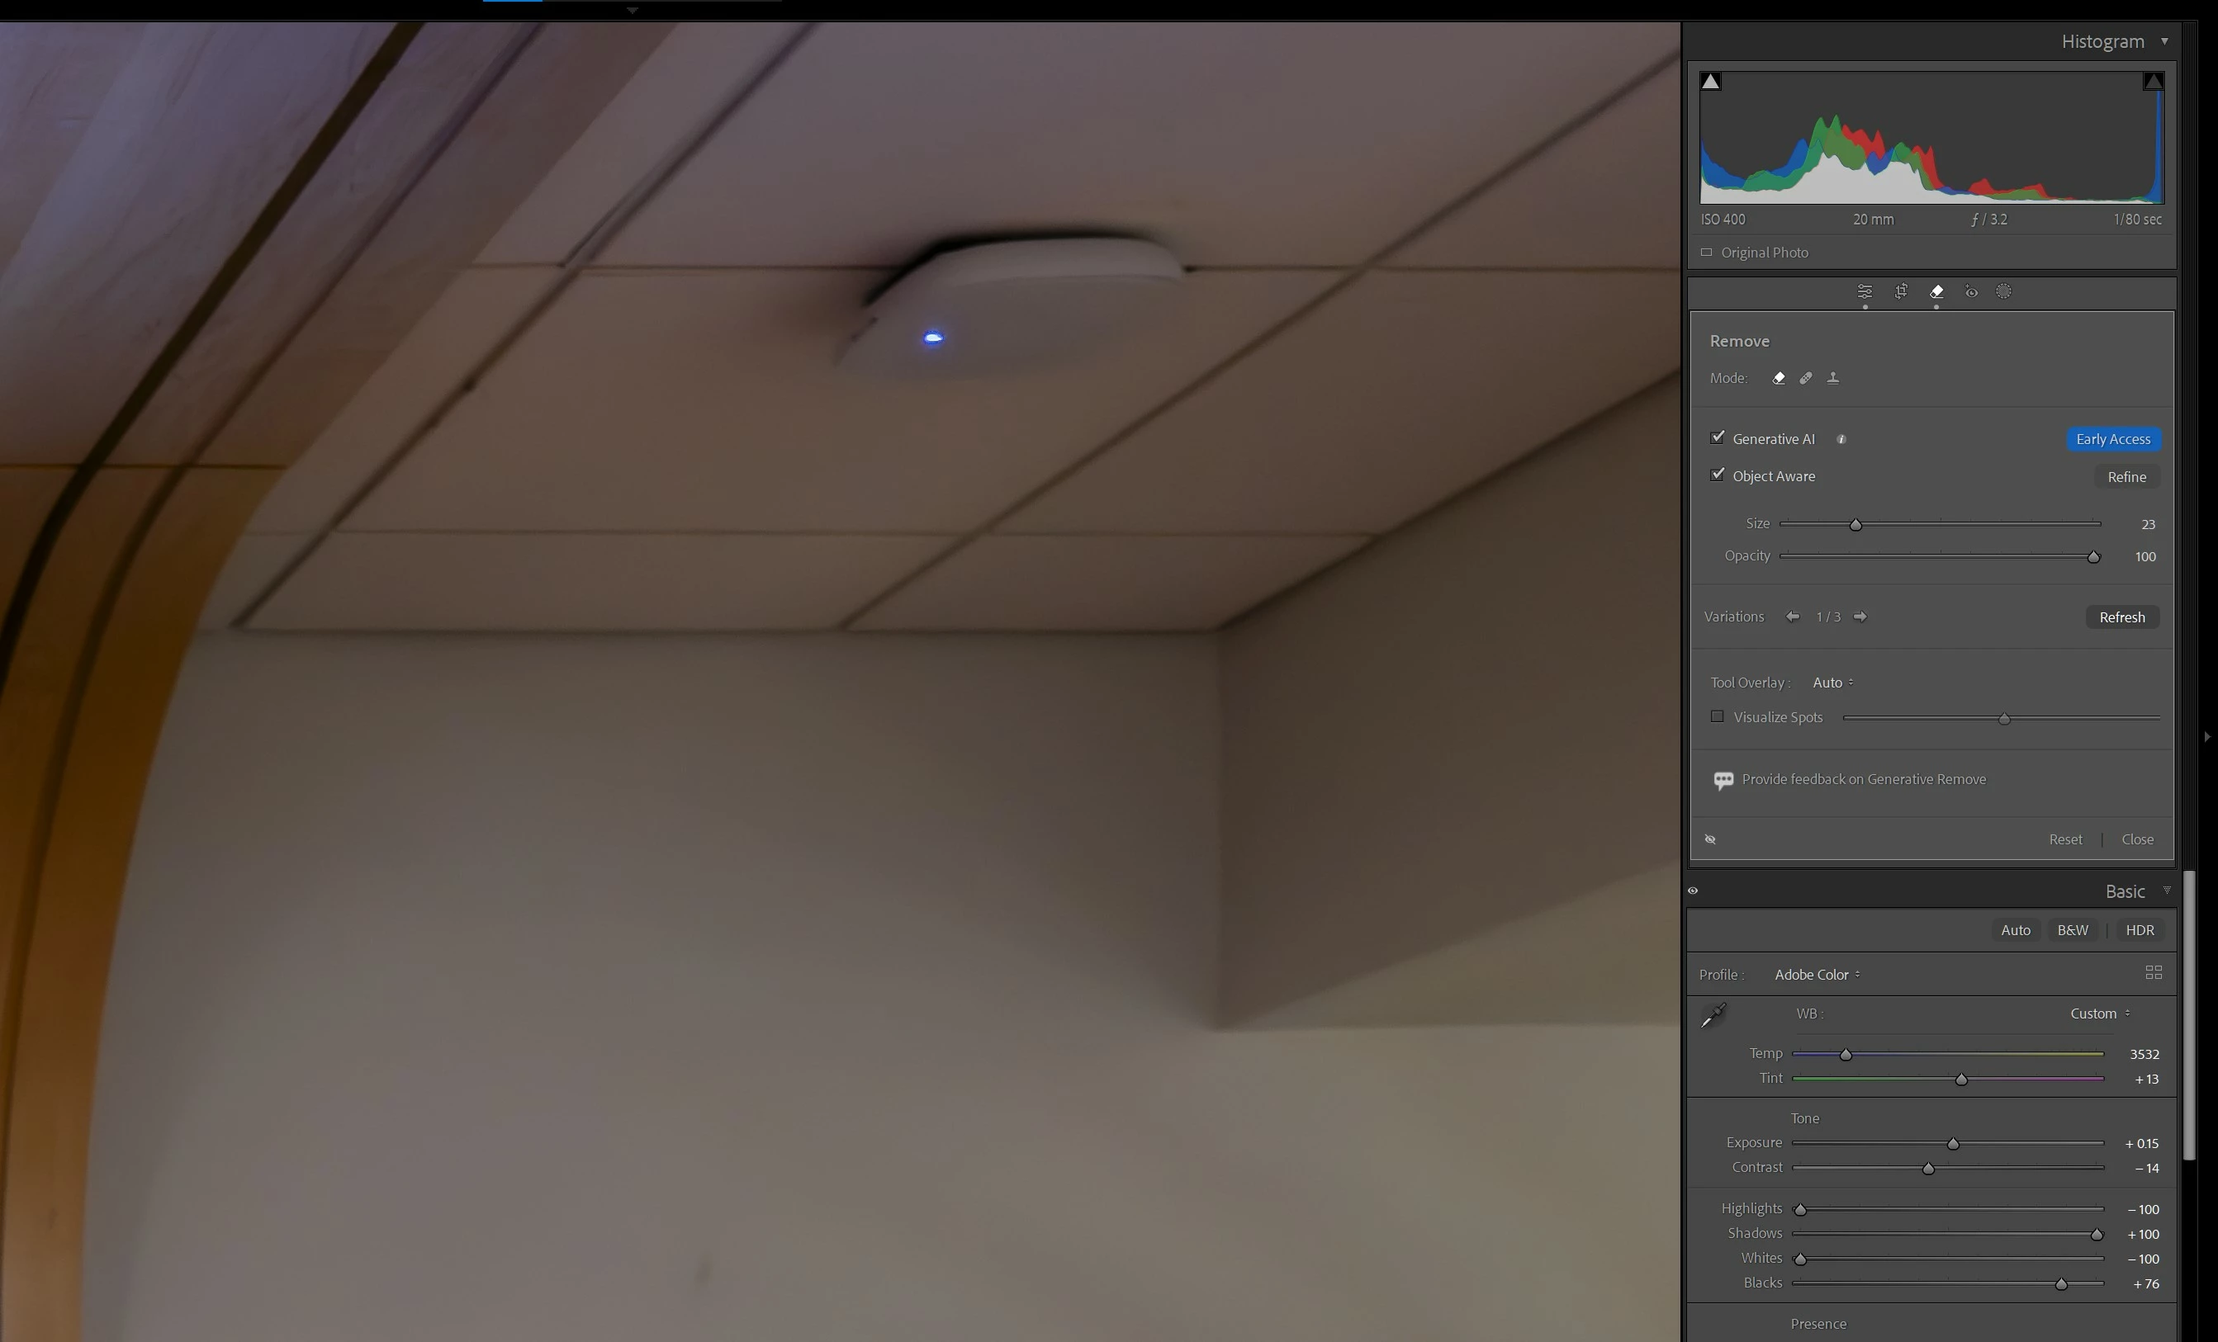This screenshot has width=2218, height=1342.
Task: Switch to Heal mode bandage icon
Action: [1805, 378]
